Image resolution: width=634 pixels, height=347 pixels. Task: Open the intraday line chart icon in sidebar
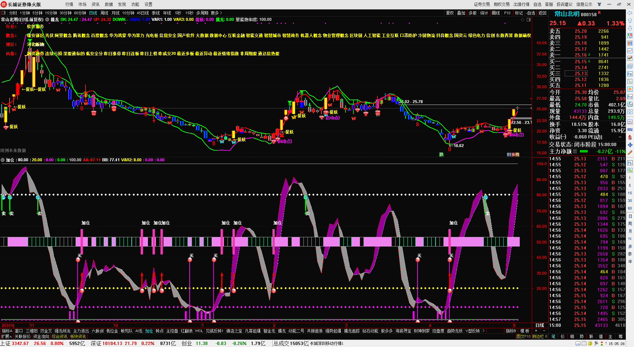[x=630, y=51]
